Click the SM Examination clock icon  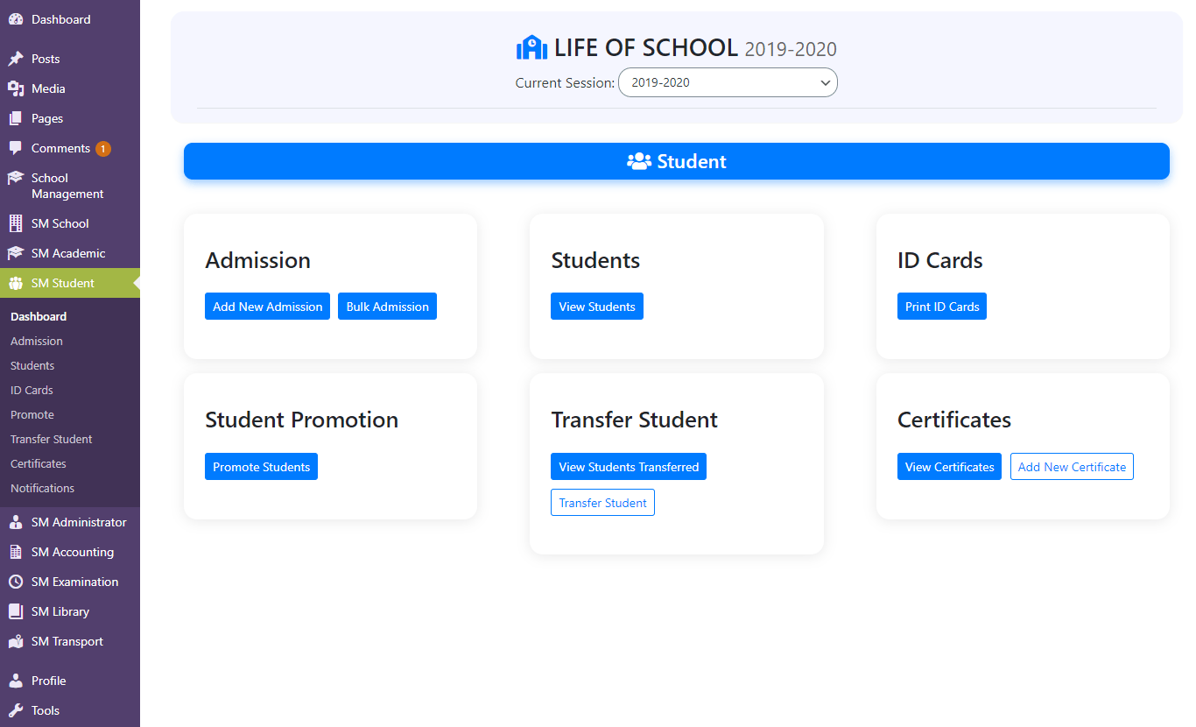16,582
